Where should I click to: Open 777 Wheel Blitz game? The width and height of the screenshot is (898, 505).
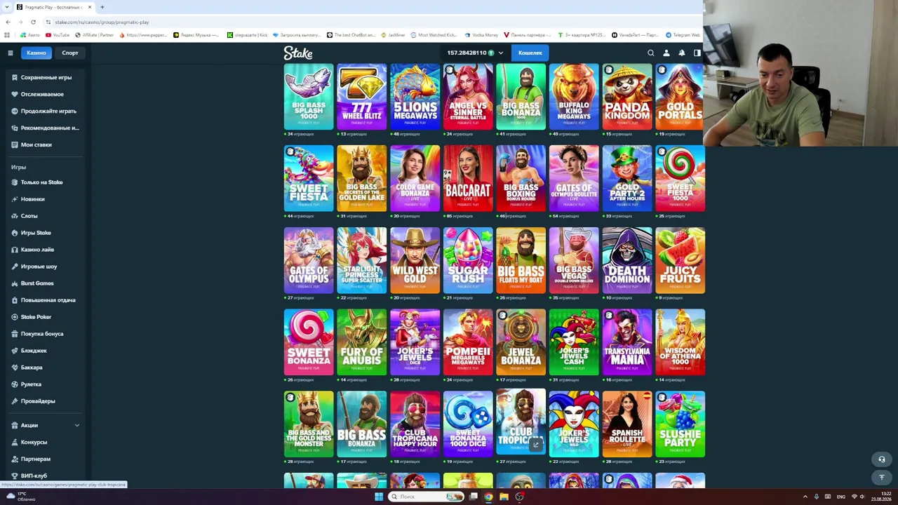tap(362, 97)
